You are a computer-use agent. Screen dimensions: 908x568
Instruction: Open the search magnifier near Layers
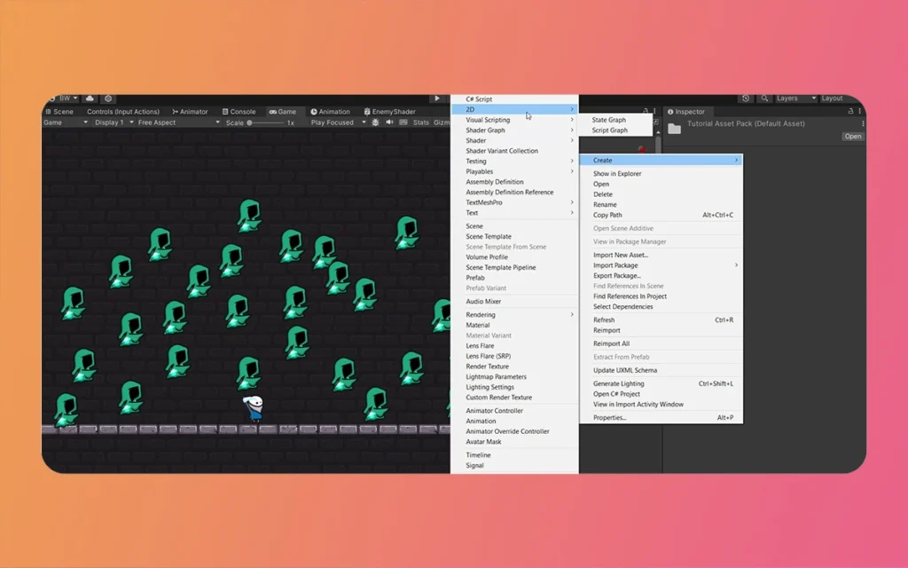[764, 99]
